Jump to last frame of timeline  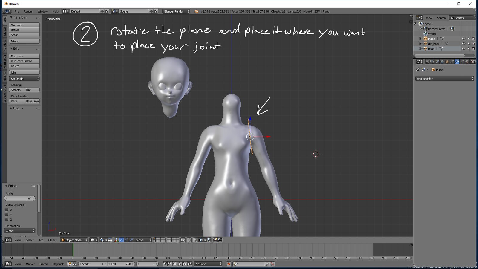[x=190, y=264]
